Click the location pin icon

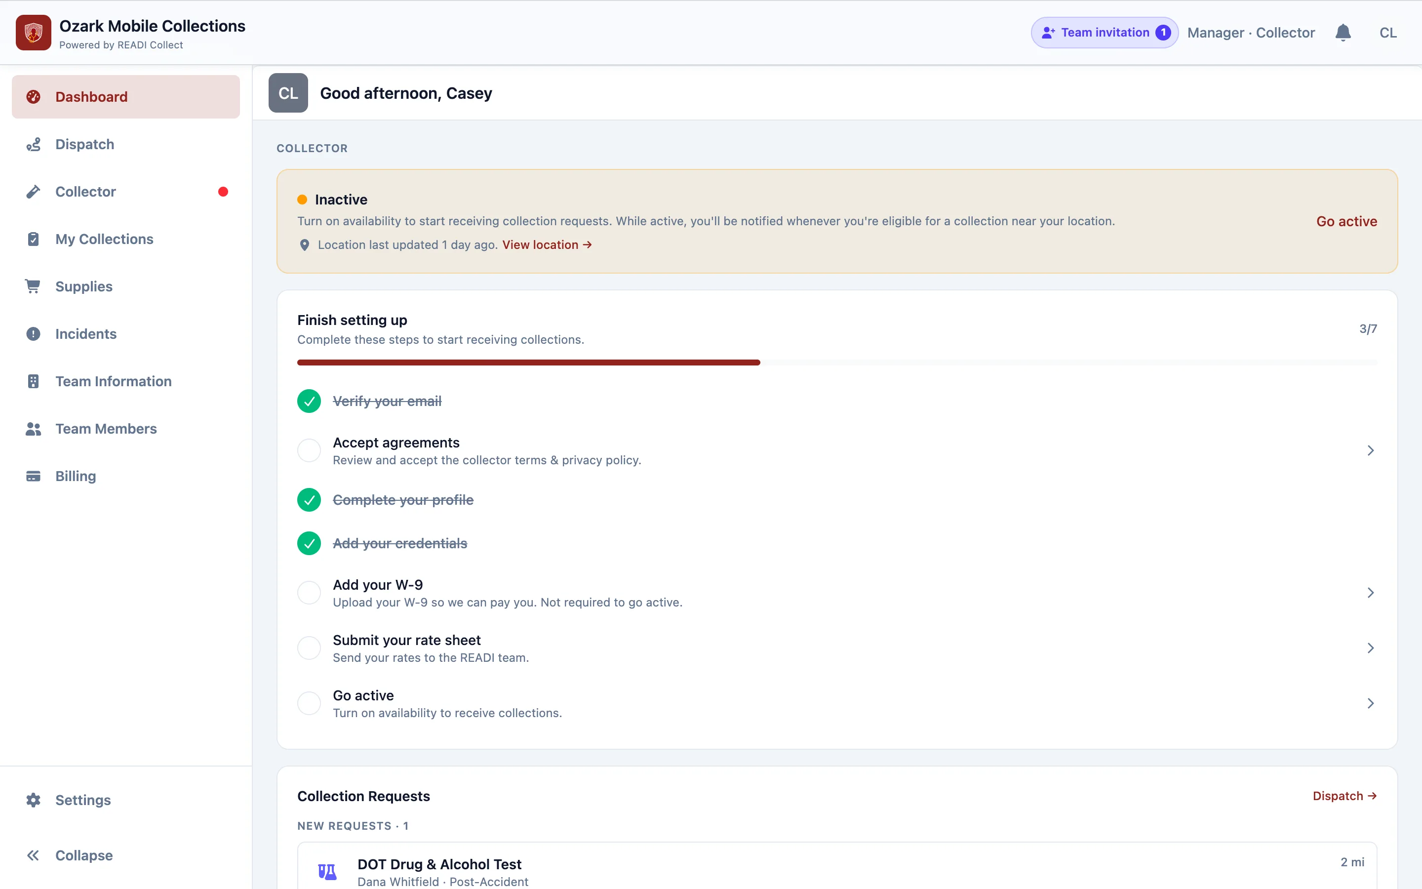[x=304, y=244]
